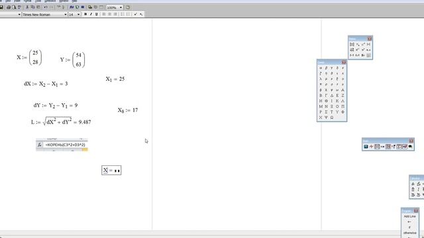This screenshot has height=238, width=424.
Task: Toggle numbered list formatting
Action: click(x=129, y=14)
